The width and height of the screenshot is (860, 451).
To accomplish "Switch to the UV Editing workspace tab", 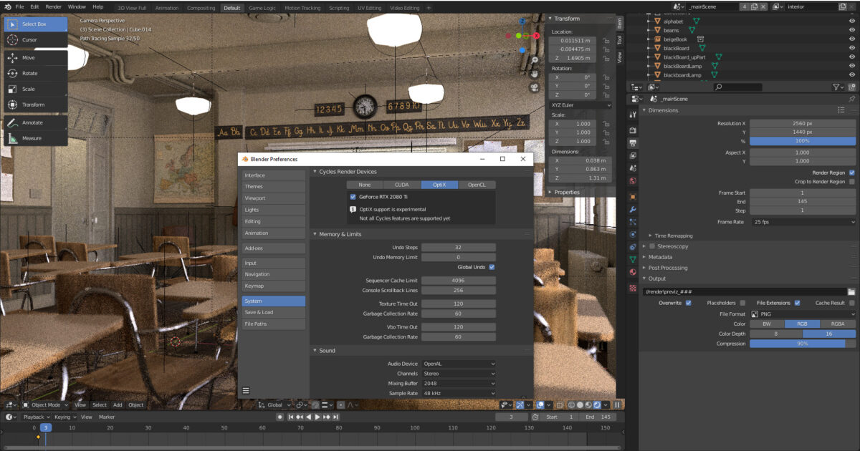I will (369, 8).
